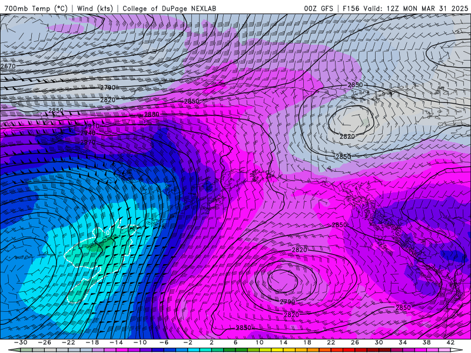
Task: Click the 14 value on temperature scale
Action: (283, 342)
